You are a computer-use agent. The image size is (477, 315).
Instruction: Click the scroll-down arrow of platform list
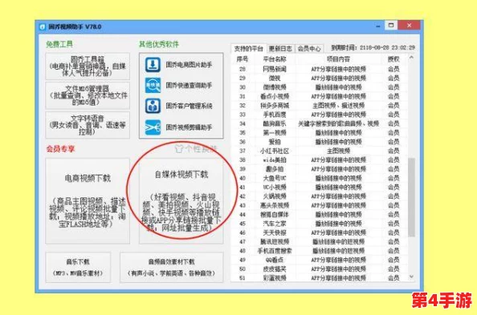pos(412,277)
